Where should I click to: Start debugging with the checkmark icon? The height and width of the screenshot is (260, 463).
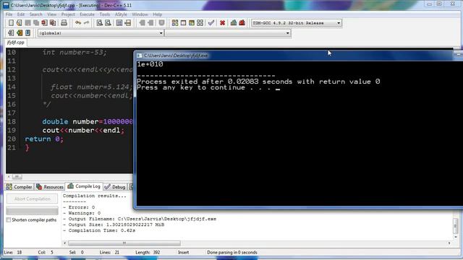coord(211,23)
